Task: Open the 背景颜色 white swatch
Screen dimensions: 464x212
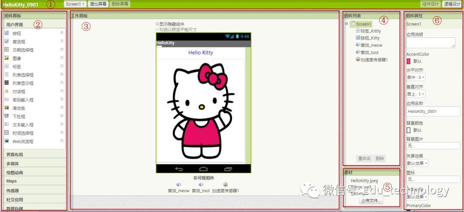Action: click(x=409, y=130)
